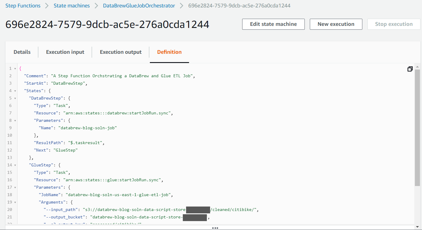Click the databrew:startJobRun.sync Resource line

point(103,113)
